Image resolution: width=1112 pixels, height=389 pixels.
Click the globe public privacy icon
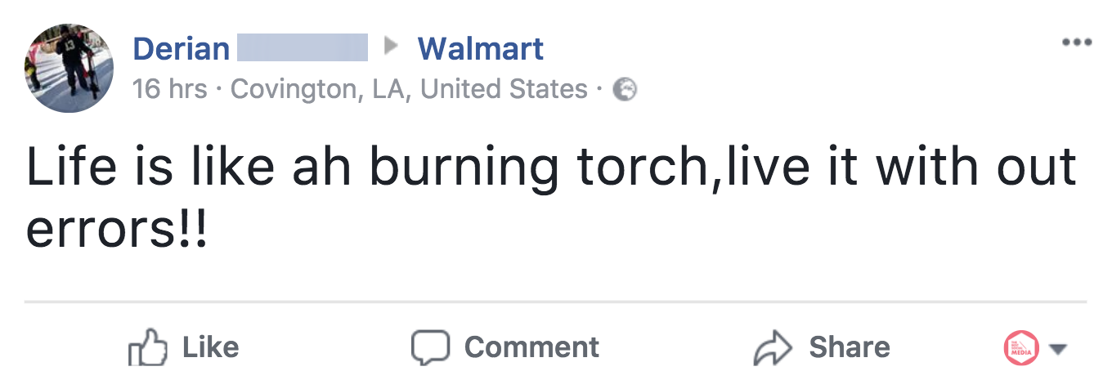[x=625, y=88]
